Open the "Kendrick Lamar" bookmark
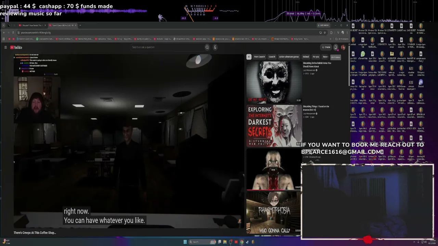438x246 pixels. [x=203, y=39]
